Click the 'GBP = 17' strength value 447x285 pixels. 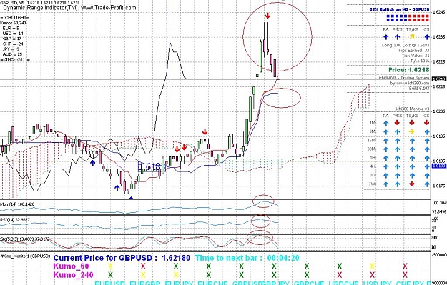tap(11, 39)
